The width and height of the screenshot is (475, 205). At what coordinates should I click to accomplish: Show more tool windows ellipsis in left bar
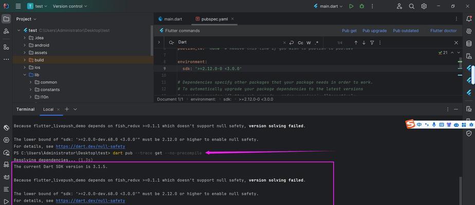pos(6,59)
